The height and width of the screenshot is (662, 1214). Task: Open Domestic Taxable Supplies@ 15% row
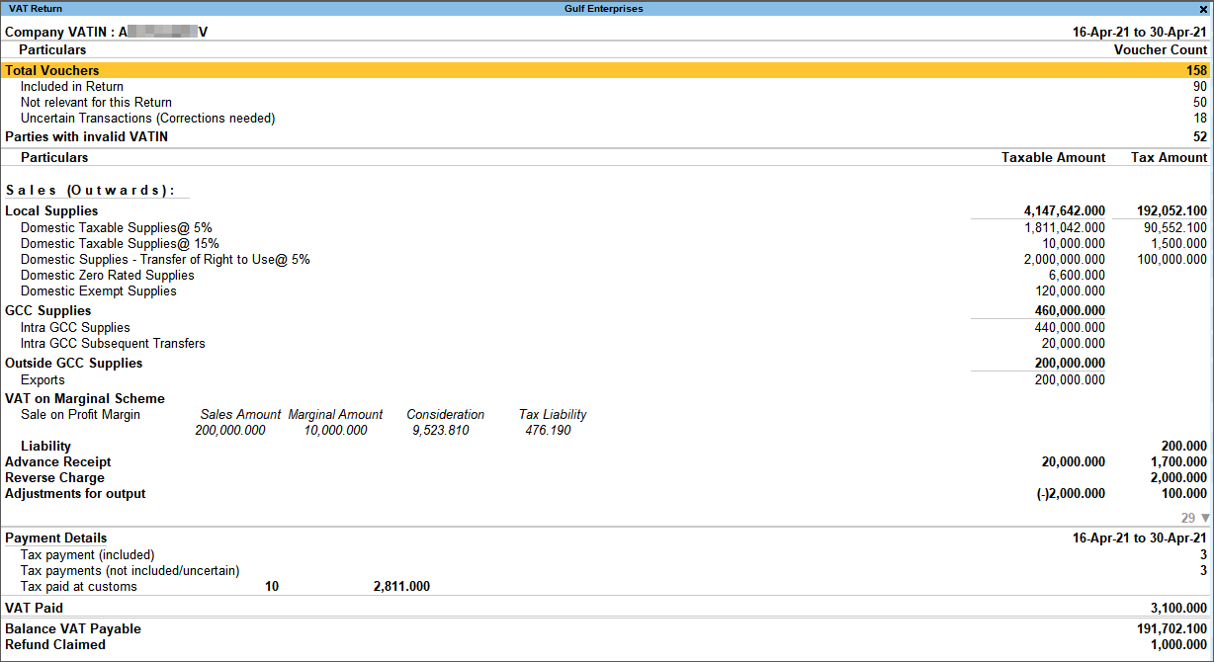coord(120,243)
